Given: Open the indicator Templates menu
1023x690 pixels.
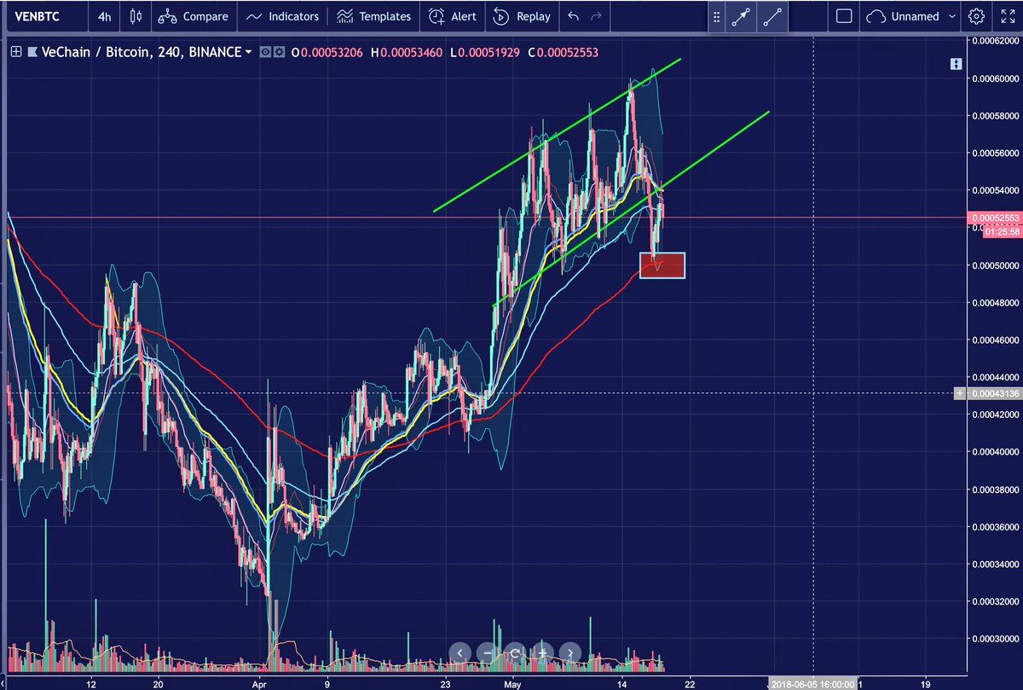Looking at the screenshot, I should coord(373,16).
